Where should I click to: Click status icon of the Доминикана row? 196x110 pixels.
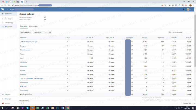(68, 83)
